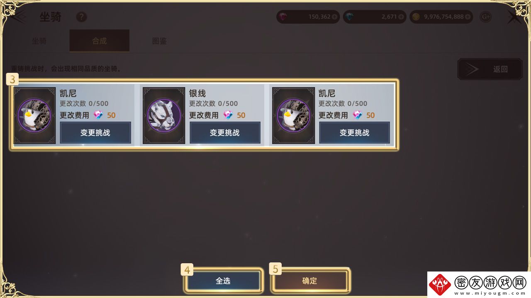Add more gold coins via plus icon
This screenshot has width=531, height=298.
click(x=468, y=17)
